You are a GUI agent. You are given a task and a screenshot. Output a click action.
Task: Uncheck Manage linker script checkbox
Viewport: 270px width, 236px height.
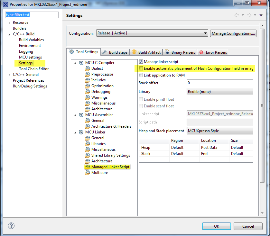point(141,62)
